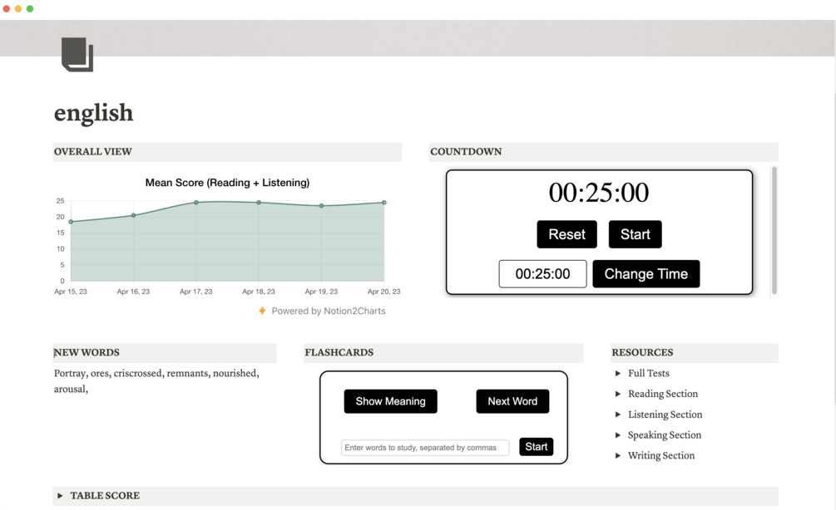This screenshot has height=510, width=836.
Task: Click the Full Tests label text
Action: (648, 373)
